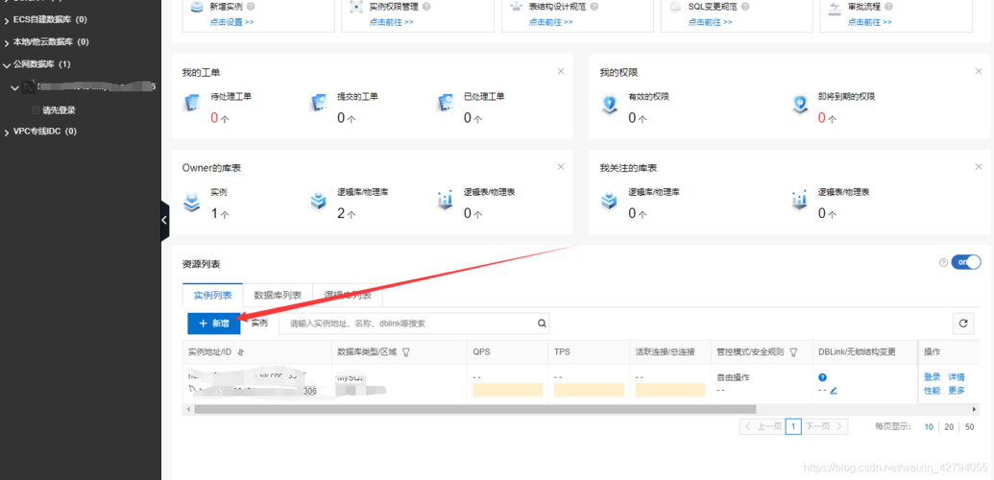Open help tooltip beside 实例权限管理
The width and height of the screenshot is (994, 480).
point(426,7)
